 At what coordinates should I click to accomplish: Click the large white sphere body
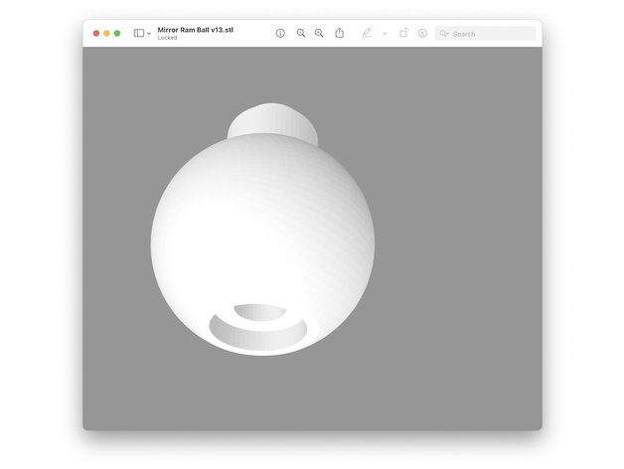(260, 229)
